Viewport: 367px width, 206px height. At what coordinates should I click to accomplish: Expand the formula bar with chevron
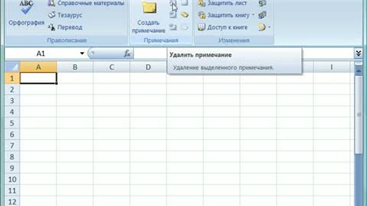point(358,53)
